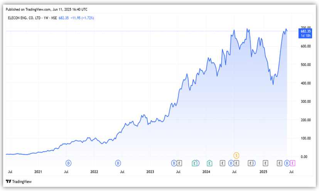Viewport: 319px width, 191px height.
Task: Open the mid-2022 dividend marker
Action: [x=118, y=163]
